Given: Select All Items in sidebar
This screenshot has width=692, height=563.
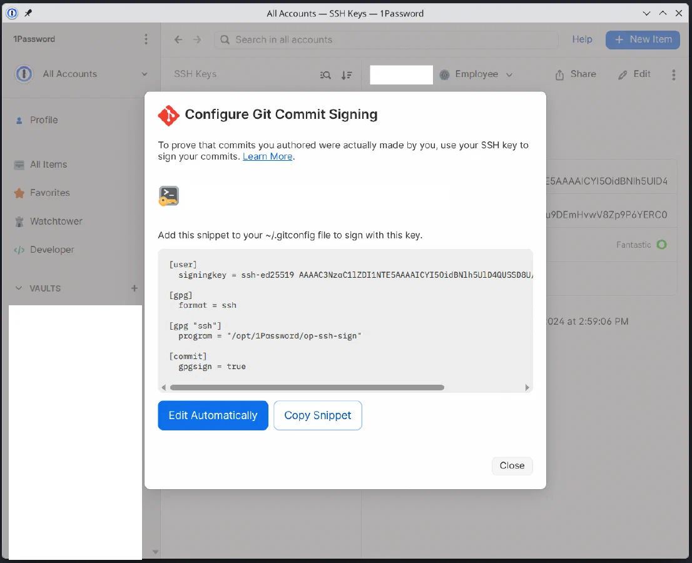Looking at the screenshot, I should pyautogui.click(x=49, y=165).
